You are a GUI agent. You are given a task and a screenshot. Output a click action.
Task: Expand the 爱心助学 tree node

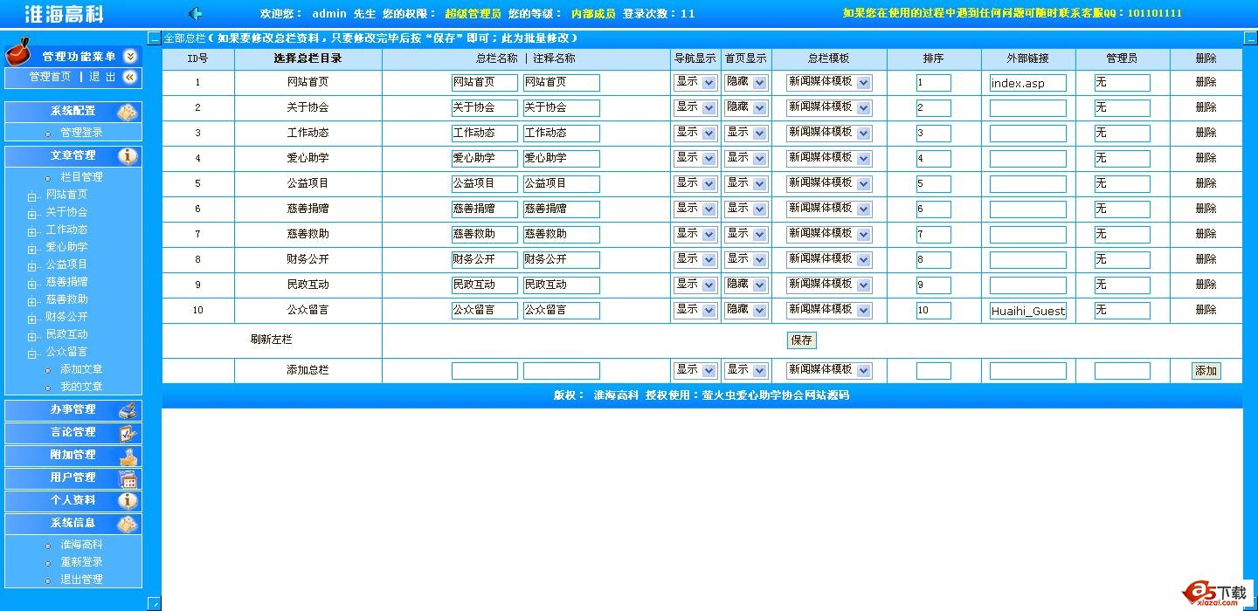click(x=32, y=249)
